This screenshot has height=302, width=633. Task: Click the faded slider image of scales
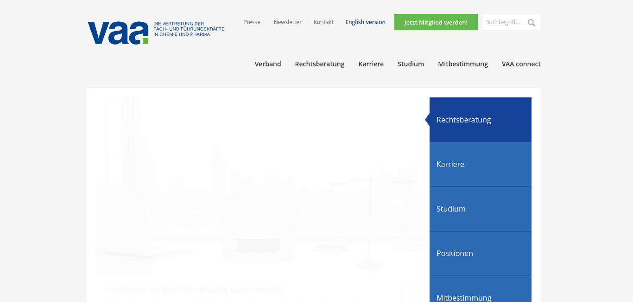(x=263, y=186)
